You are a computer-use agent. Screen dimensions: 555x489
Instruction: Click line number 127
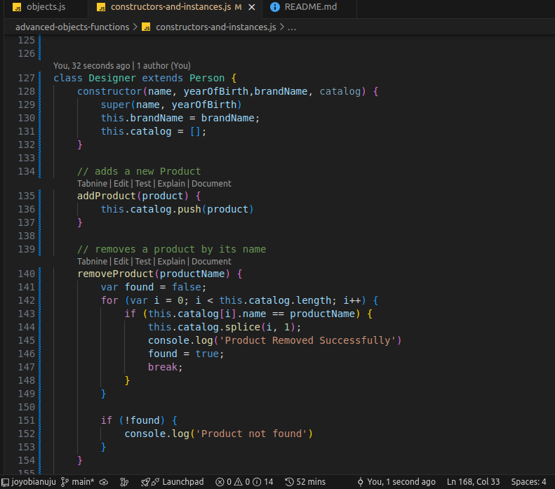tap(27, 78)
